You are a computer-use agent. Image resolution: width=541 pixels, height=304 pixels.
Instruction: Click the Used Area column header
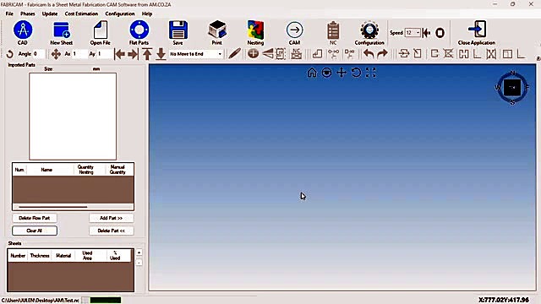click(87, 256)
